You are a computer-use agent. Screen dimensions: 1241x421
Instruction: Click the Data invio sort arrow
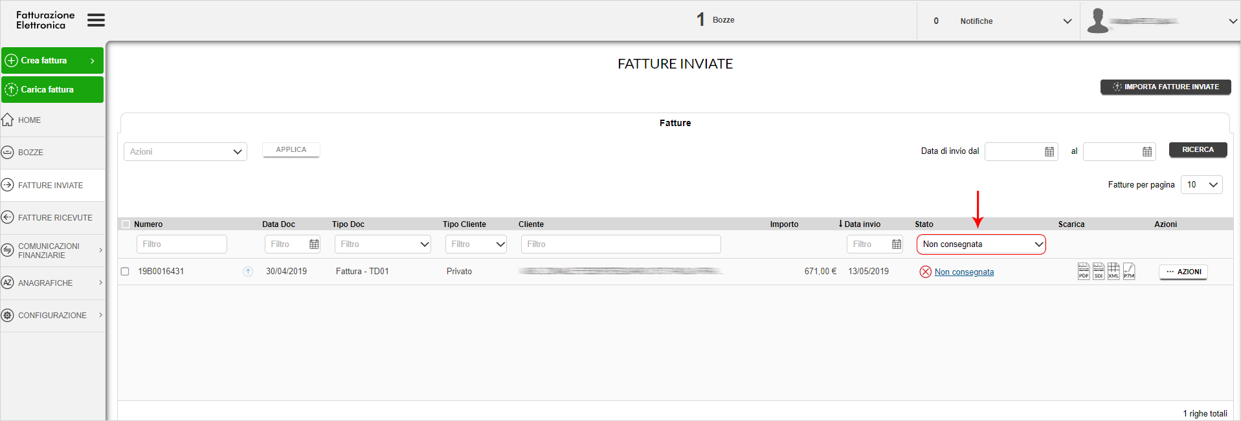click(840, 224)
